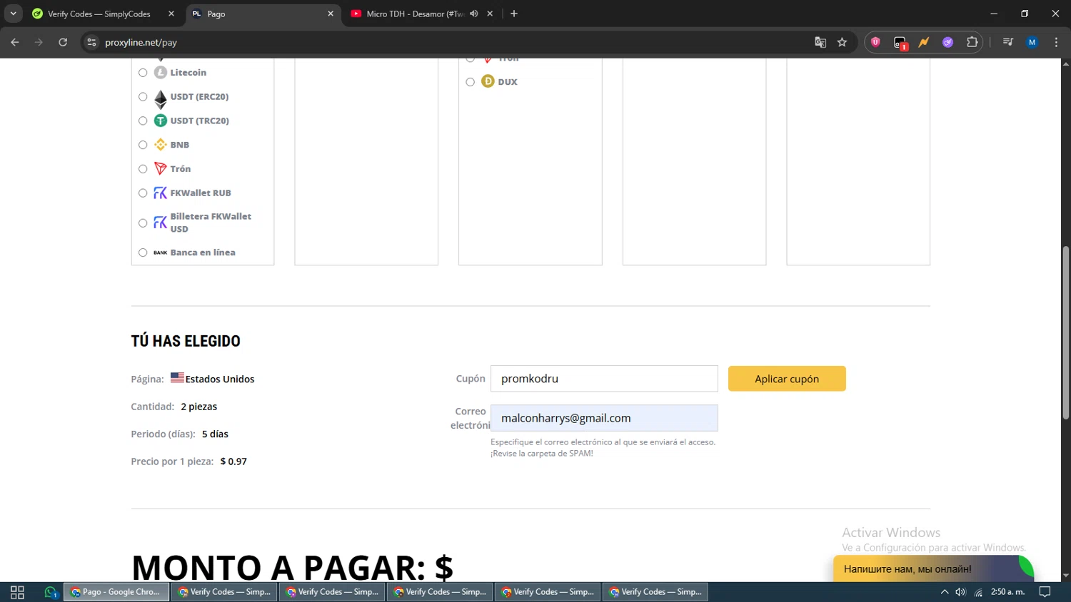Translate this page icon
The image size is (1071, 602).
(x=820, y=42)
